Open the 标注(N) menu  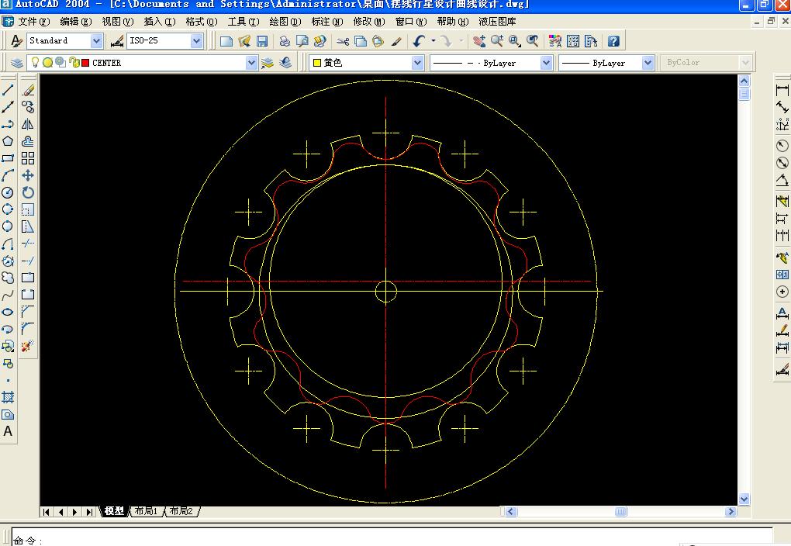pyautogui.click(x=327, y=22)
